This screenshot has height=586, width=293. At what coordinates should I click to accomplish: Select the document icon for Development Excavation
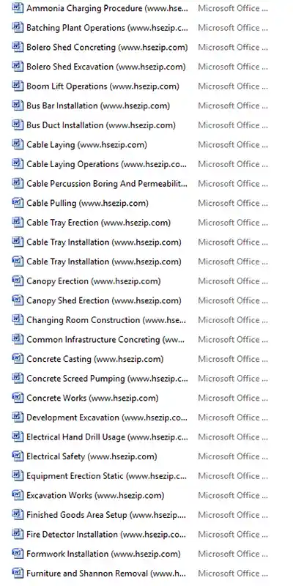18,417
